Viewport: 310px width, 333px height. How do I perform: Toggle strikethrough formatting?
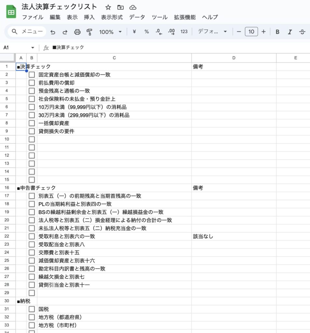302,32
